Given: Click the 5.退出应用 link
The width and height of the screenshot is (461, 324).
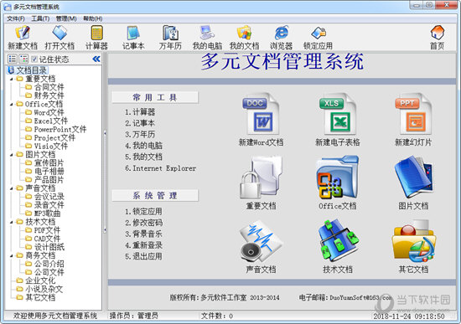Looking at the screenshot, I should click(x=143, y=256).
